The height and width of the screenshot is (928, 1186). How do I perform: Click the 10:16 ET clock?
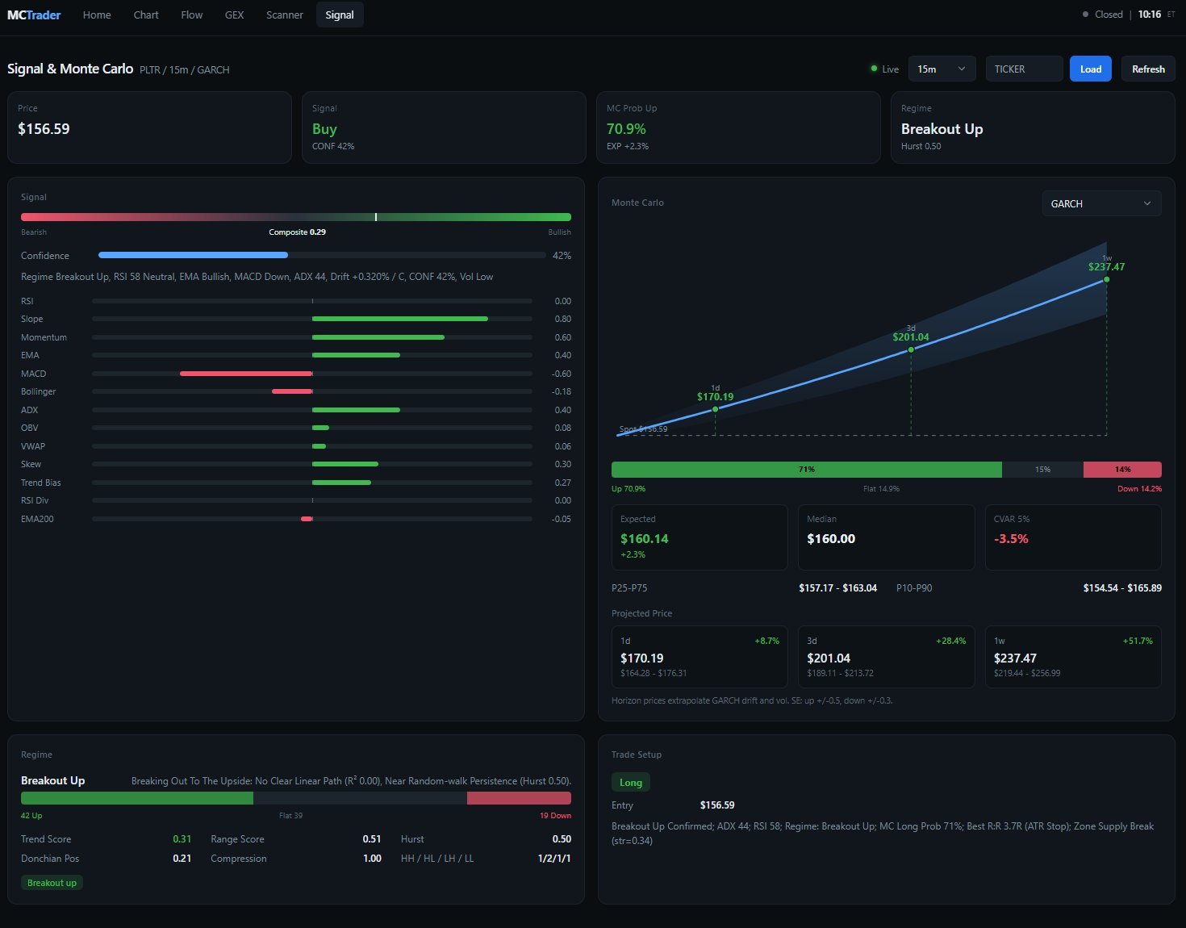point(1156,15)
